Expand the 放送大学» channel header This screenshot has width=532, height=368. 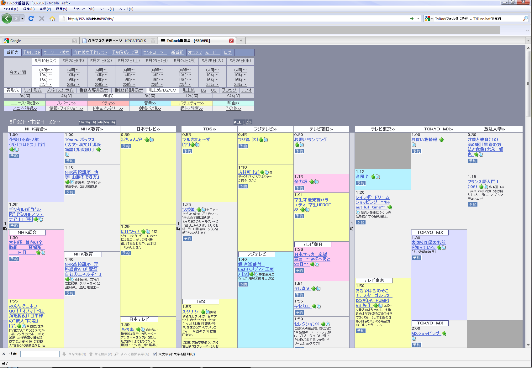[x=495, y=129]
